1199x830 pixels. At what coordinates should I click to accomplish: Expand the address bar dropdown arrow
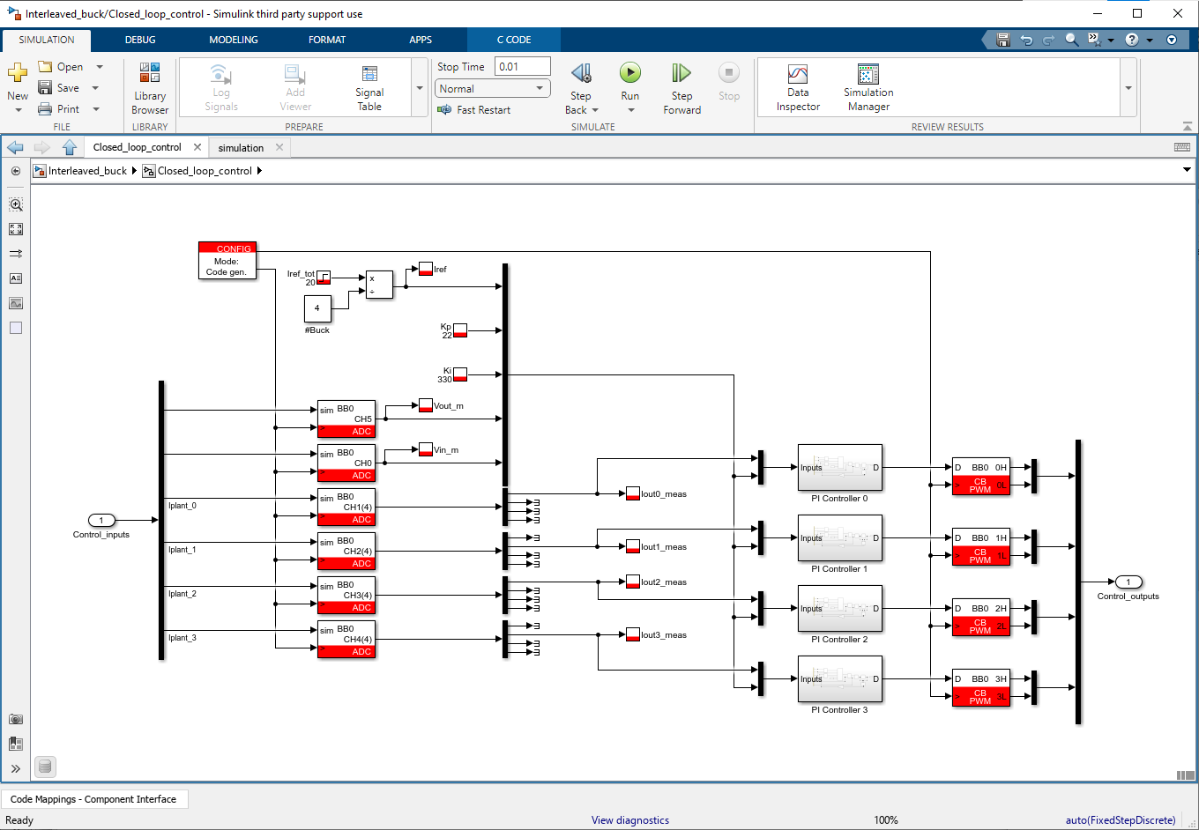(1187, 170)
